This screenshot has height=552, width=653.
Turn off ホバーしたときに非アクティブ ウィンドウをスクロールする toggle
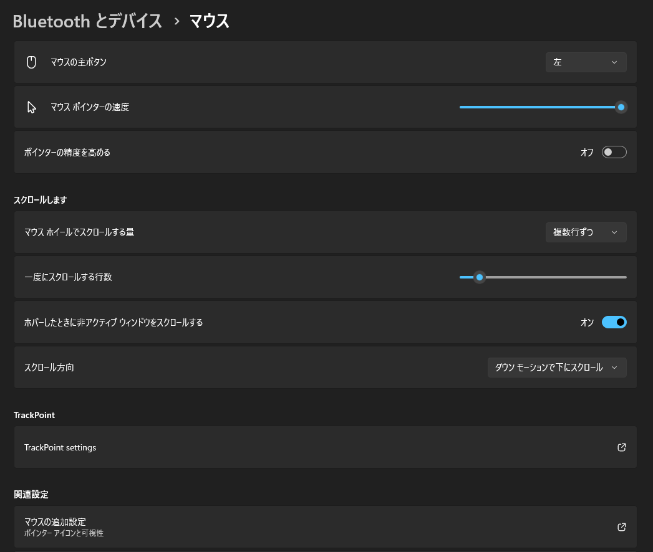click(x=614, y=322)
